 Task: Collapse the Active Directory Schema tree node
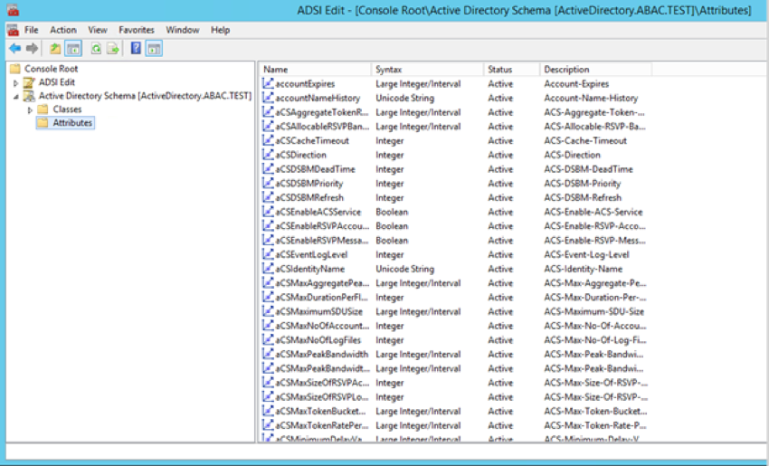[15, 97]
